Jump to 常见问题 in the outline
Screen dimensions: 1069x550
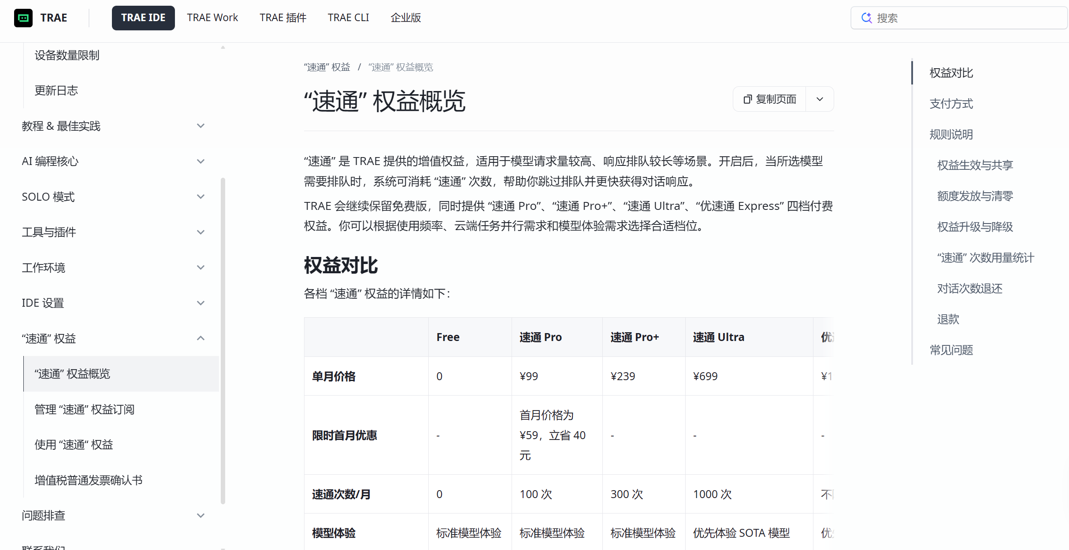(951, 350)
